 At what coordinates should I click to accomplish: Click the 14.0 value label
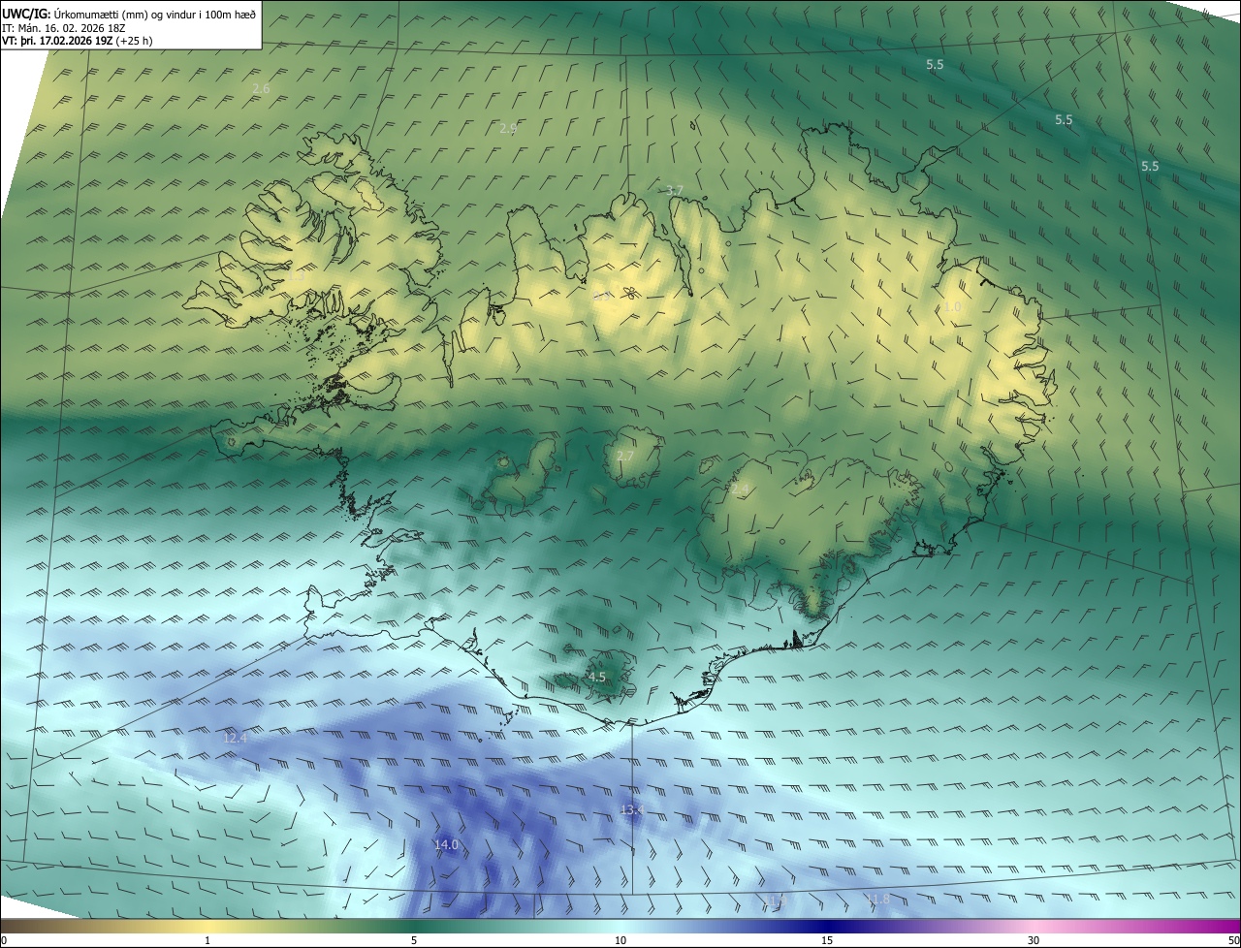pyautogui.click(x=446, y=845)
